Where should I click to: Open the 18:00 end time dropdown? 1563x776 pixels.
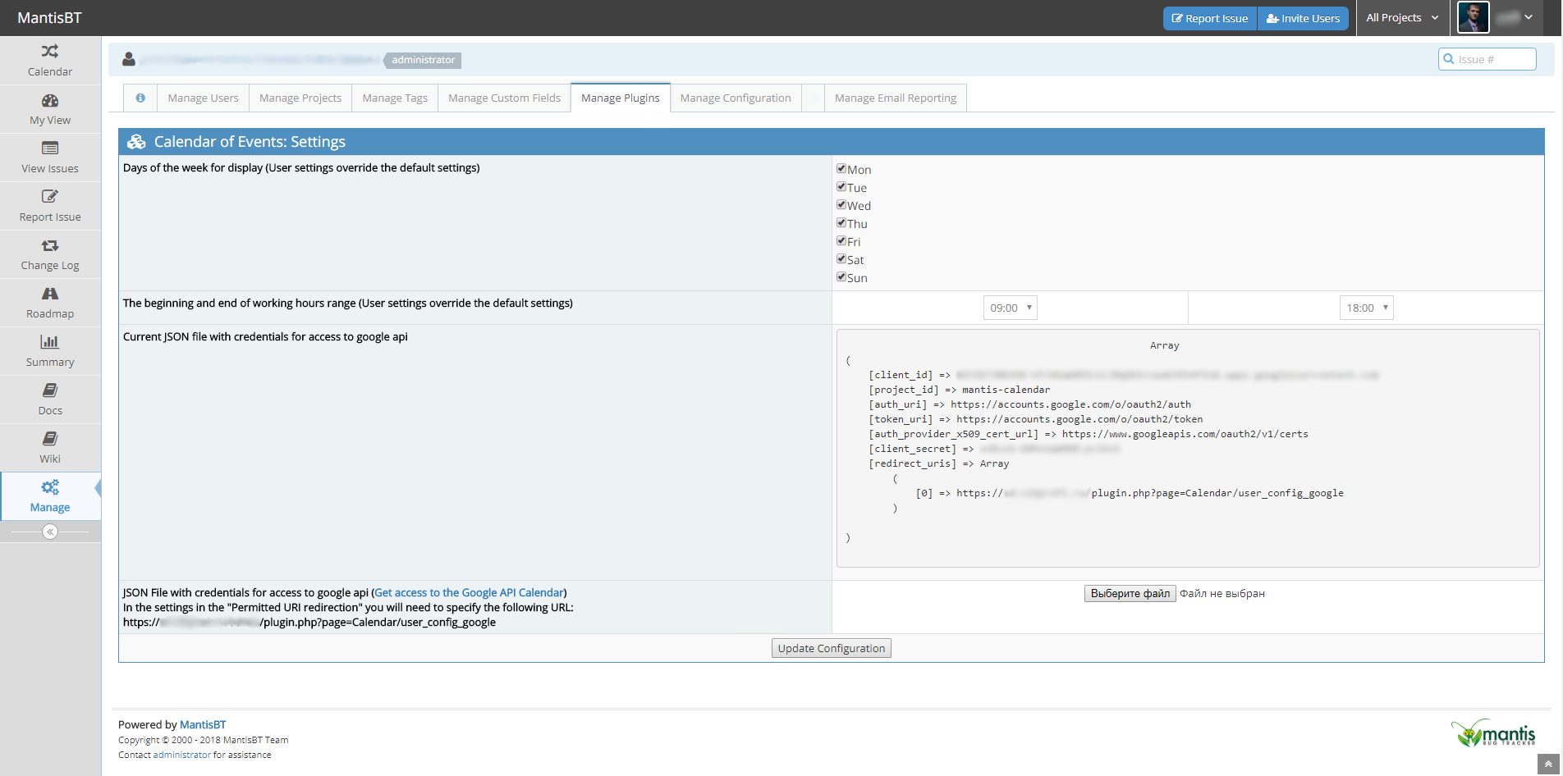coord(1367,308)
